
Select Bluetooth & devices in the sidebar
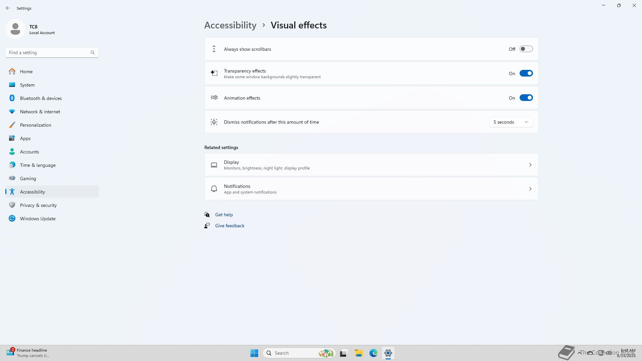(41, 98)
